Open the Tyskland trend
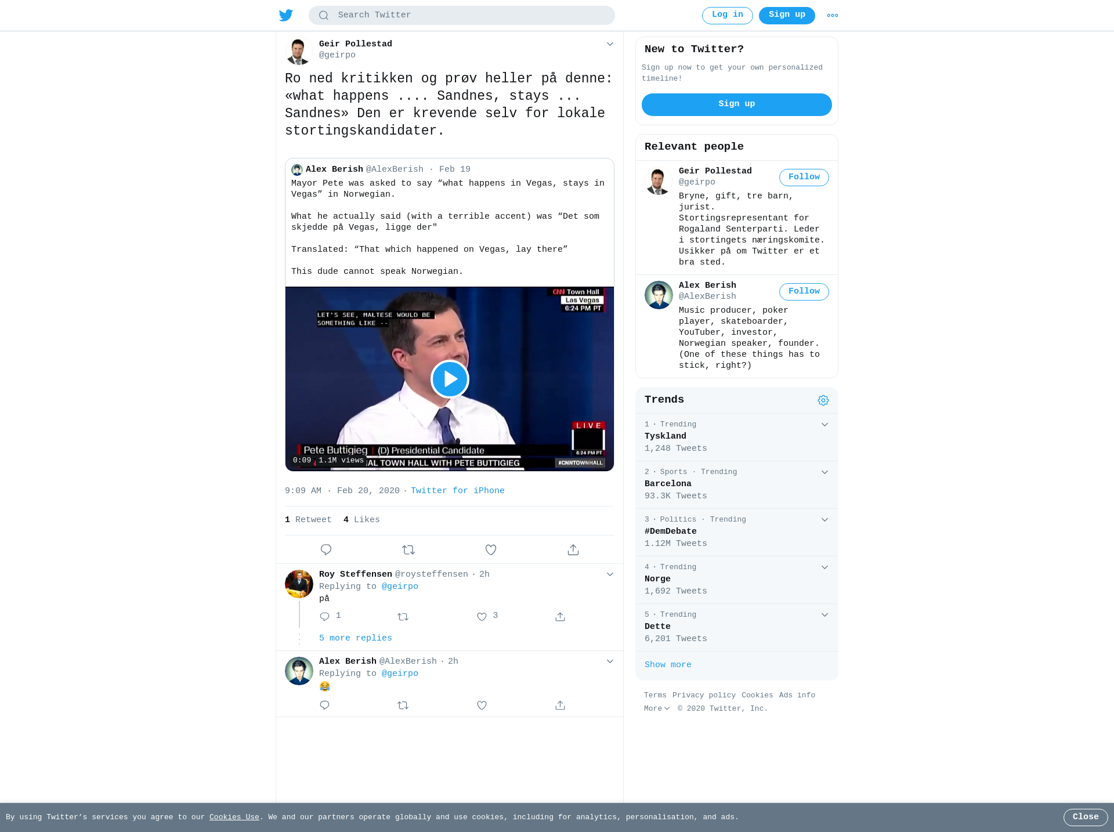This screenshot has width=1114, height=832. coord(736,437)
